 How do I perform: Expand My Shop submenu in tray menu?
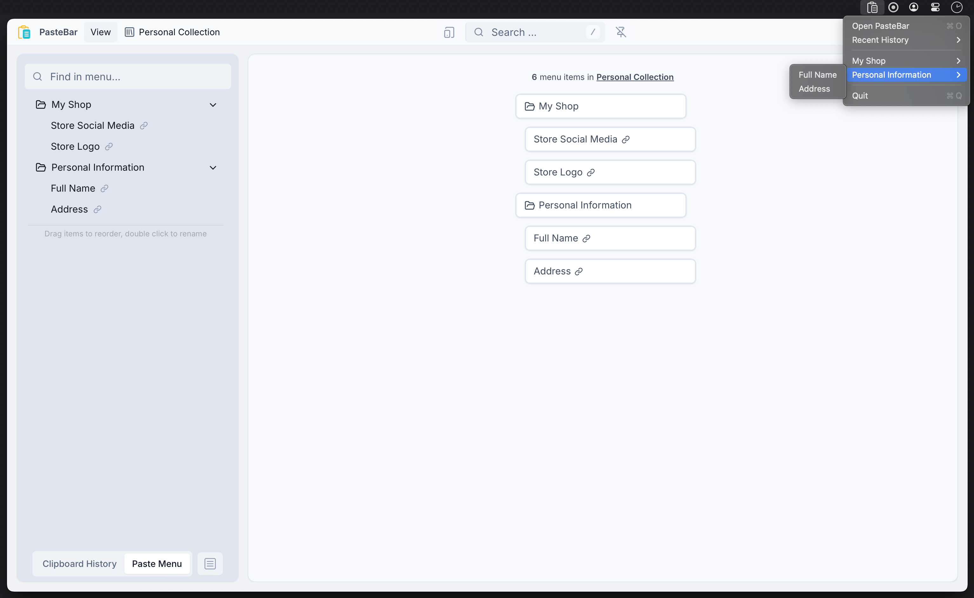tap(907, 61)
